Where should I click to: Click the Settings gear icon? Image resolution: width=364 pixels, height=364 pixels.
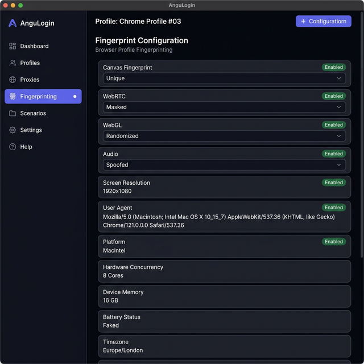pos(13,130)
